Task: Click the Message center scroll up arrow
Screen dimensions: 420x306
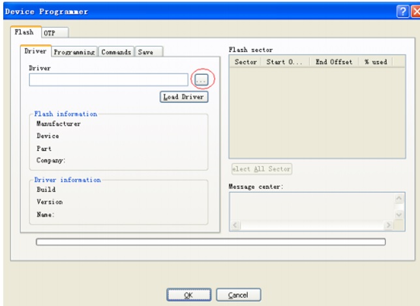Action: (x=399, y=199)
